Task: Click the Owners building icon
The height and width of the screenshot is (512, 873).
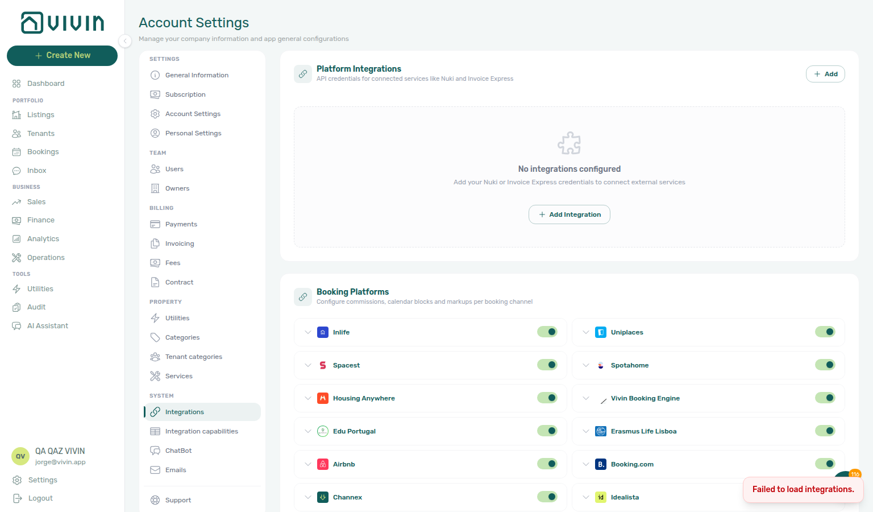Action: pos(155,188)
